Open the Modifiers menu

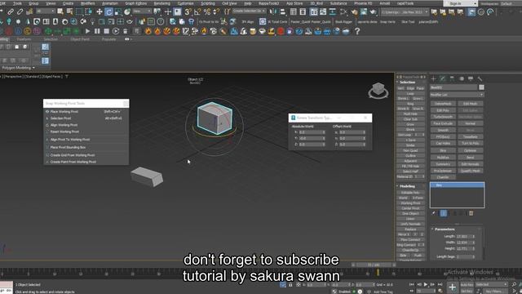[88, 3]
